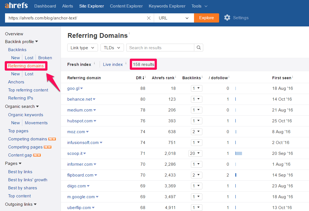Click the NEW badge beside Competing domains
This screenshot has width=309, height=211.
point(52,139)
